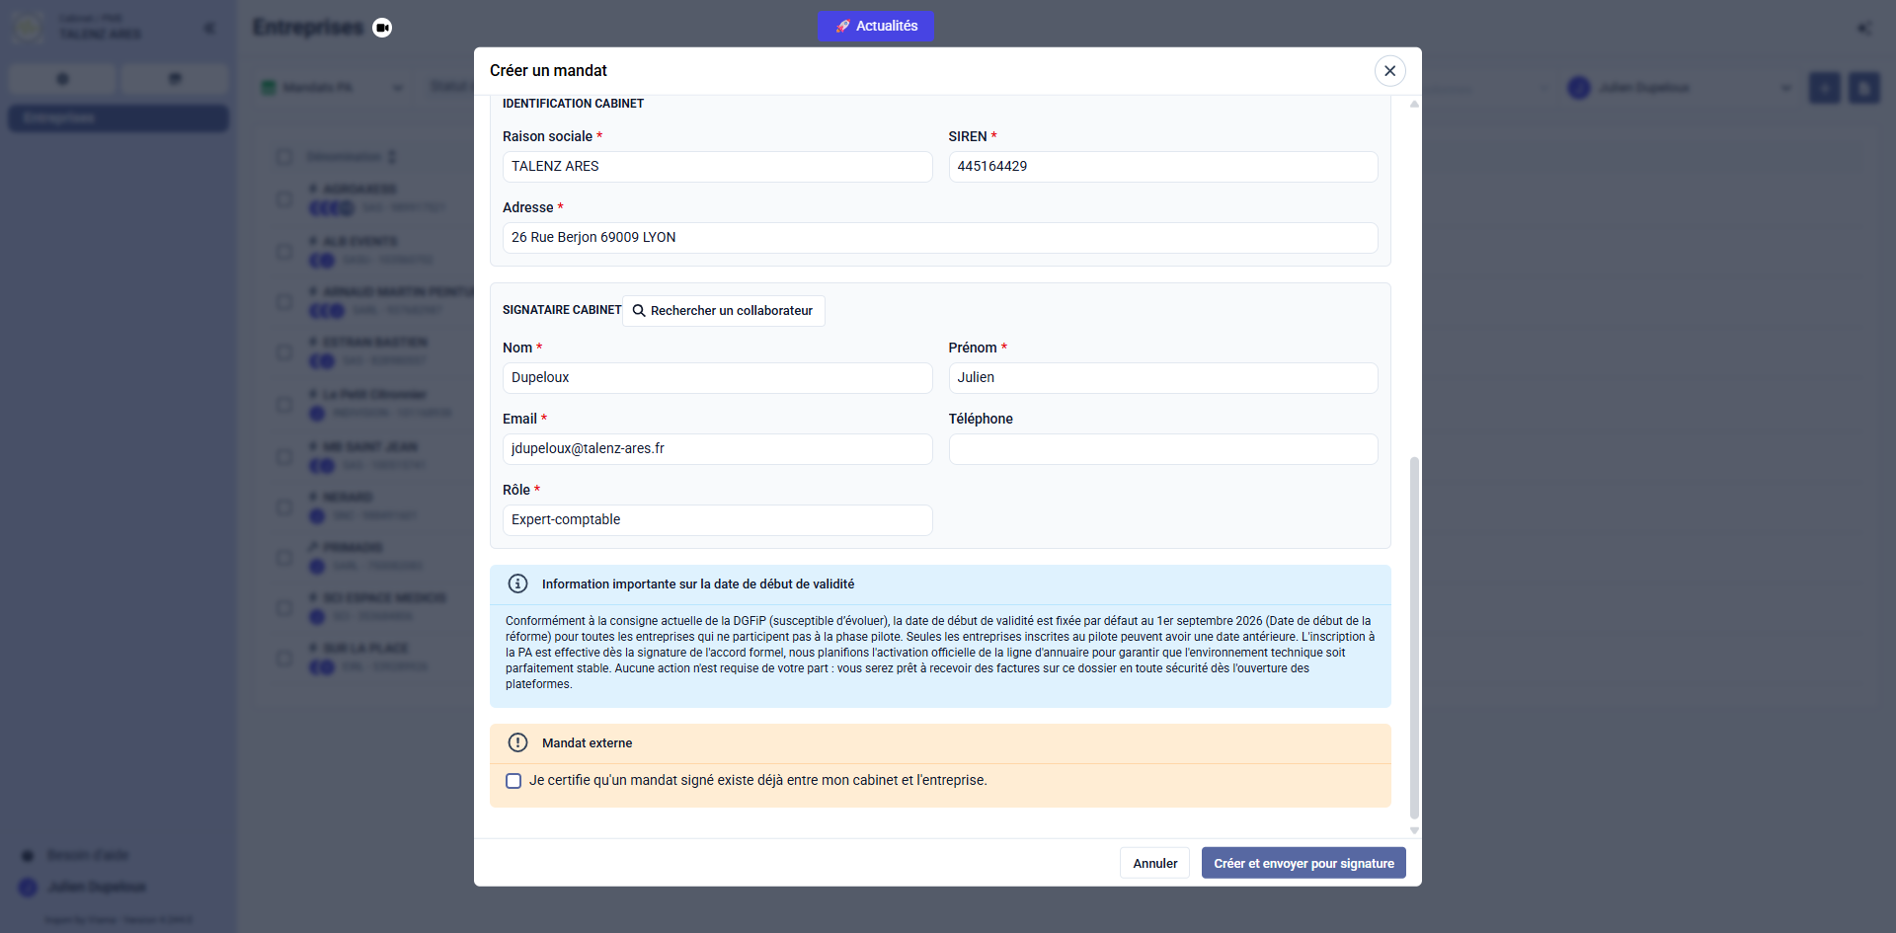Click the video camera icon beside Entreprises
Screen dimensions: 1896x933
[382, 28]
